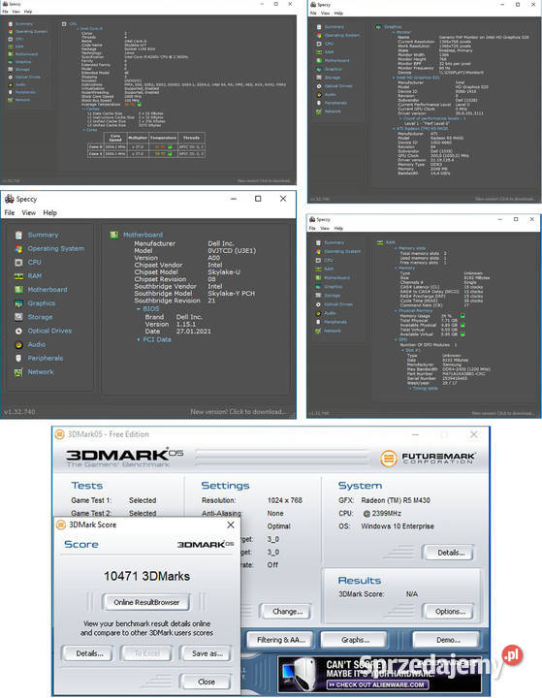The height and width of the screenshot is (698, 542).
Task: Collapse the Caches node in CPU window
Action: pyautogui.click(x=83, y=109)
